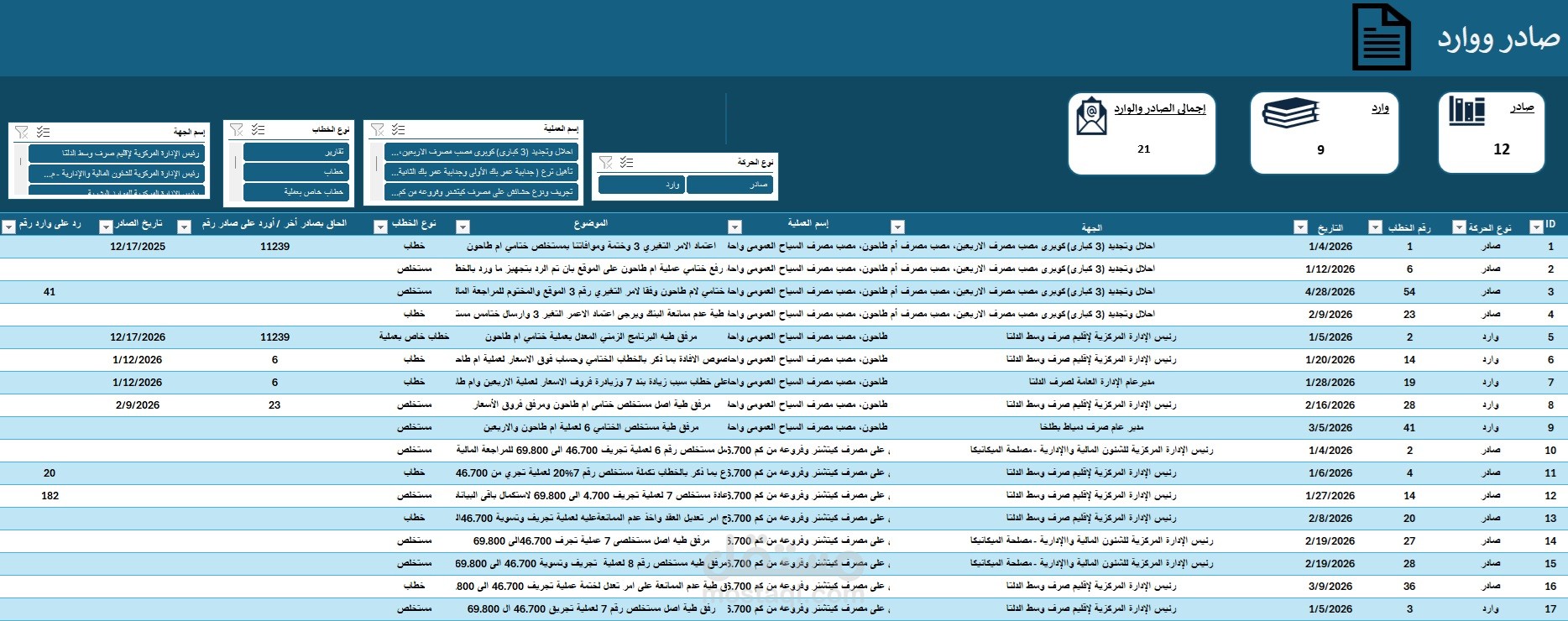
Task: Click the صادر total value 12
Action: 1502,149
